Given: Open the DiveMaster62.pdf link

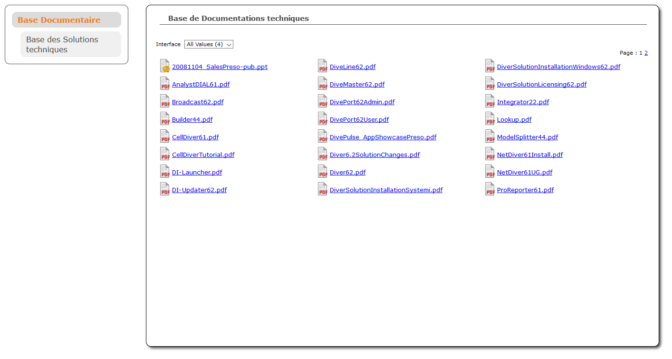Looking at the screenshot, I should click(x=357, y=84).
